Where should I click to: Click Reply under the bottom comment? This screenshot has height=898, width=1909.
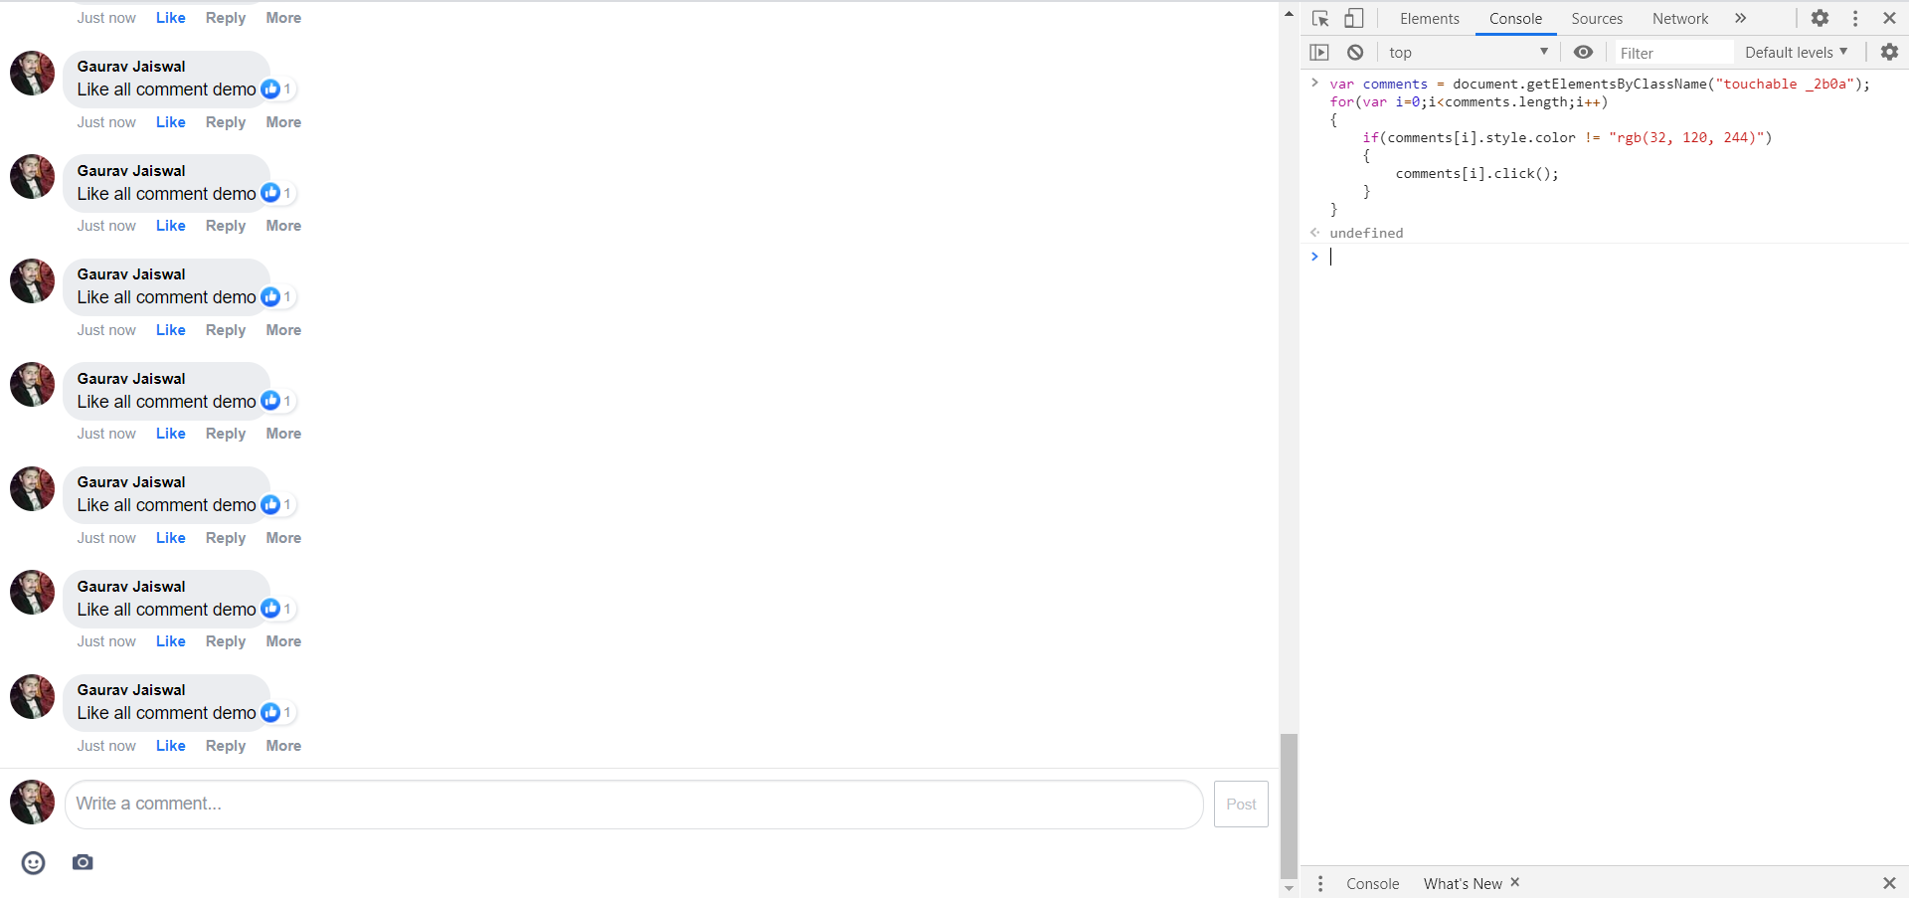[226, 746]
